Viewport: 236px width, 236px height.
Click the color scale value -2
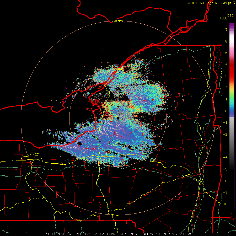225,134
